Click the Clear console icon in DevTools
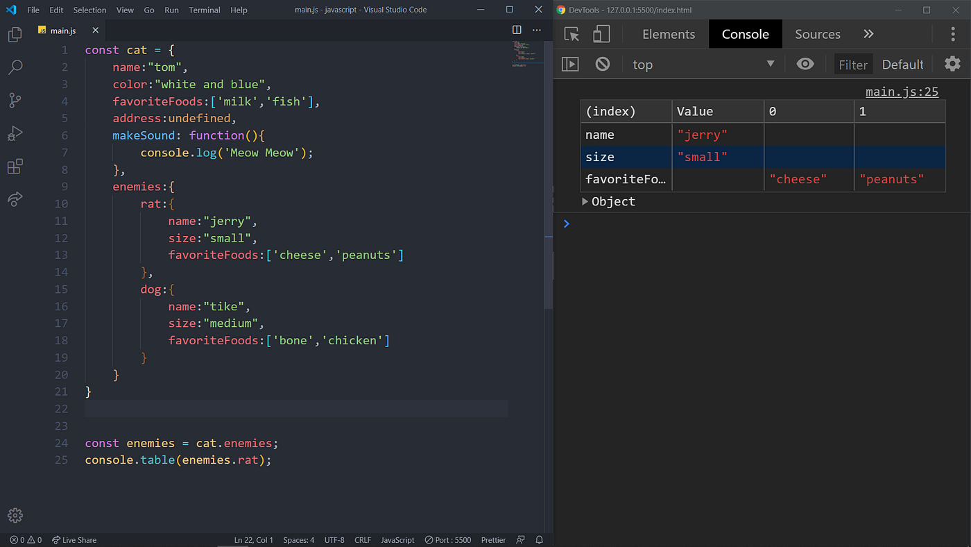971x547 pixels. [x=603, y=64]
